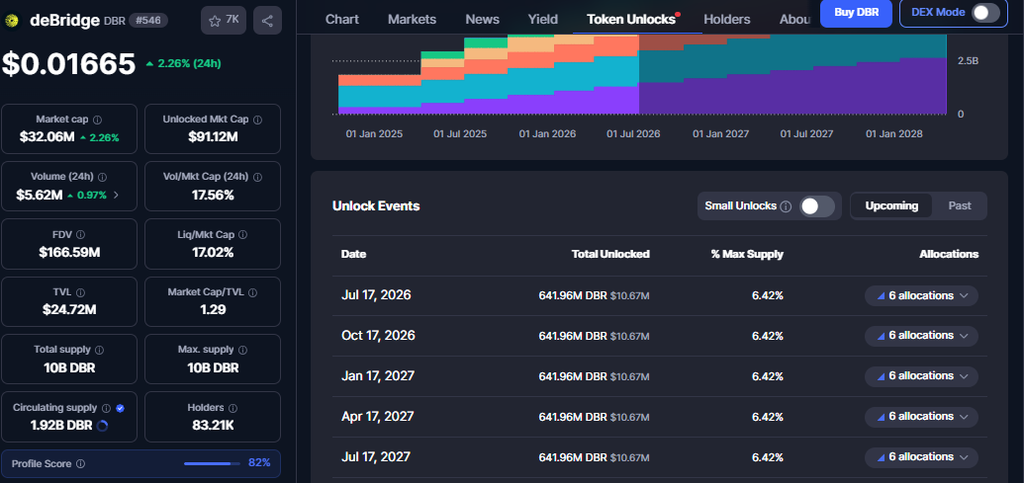
Task: Expand allocations for Jan 17, 2027
Action: tap(921, 376)
